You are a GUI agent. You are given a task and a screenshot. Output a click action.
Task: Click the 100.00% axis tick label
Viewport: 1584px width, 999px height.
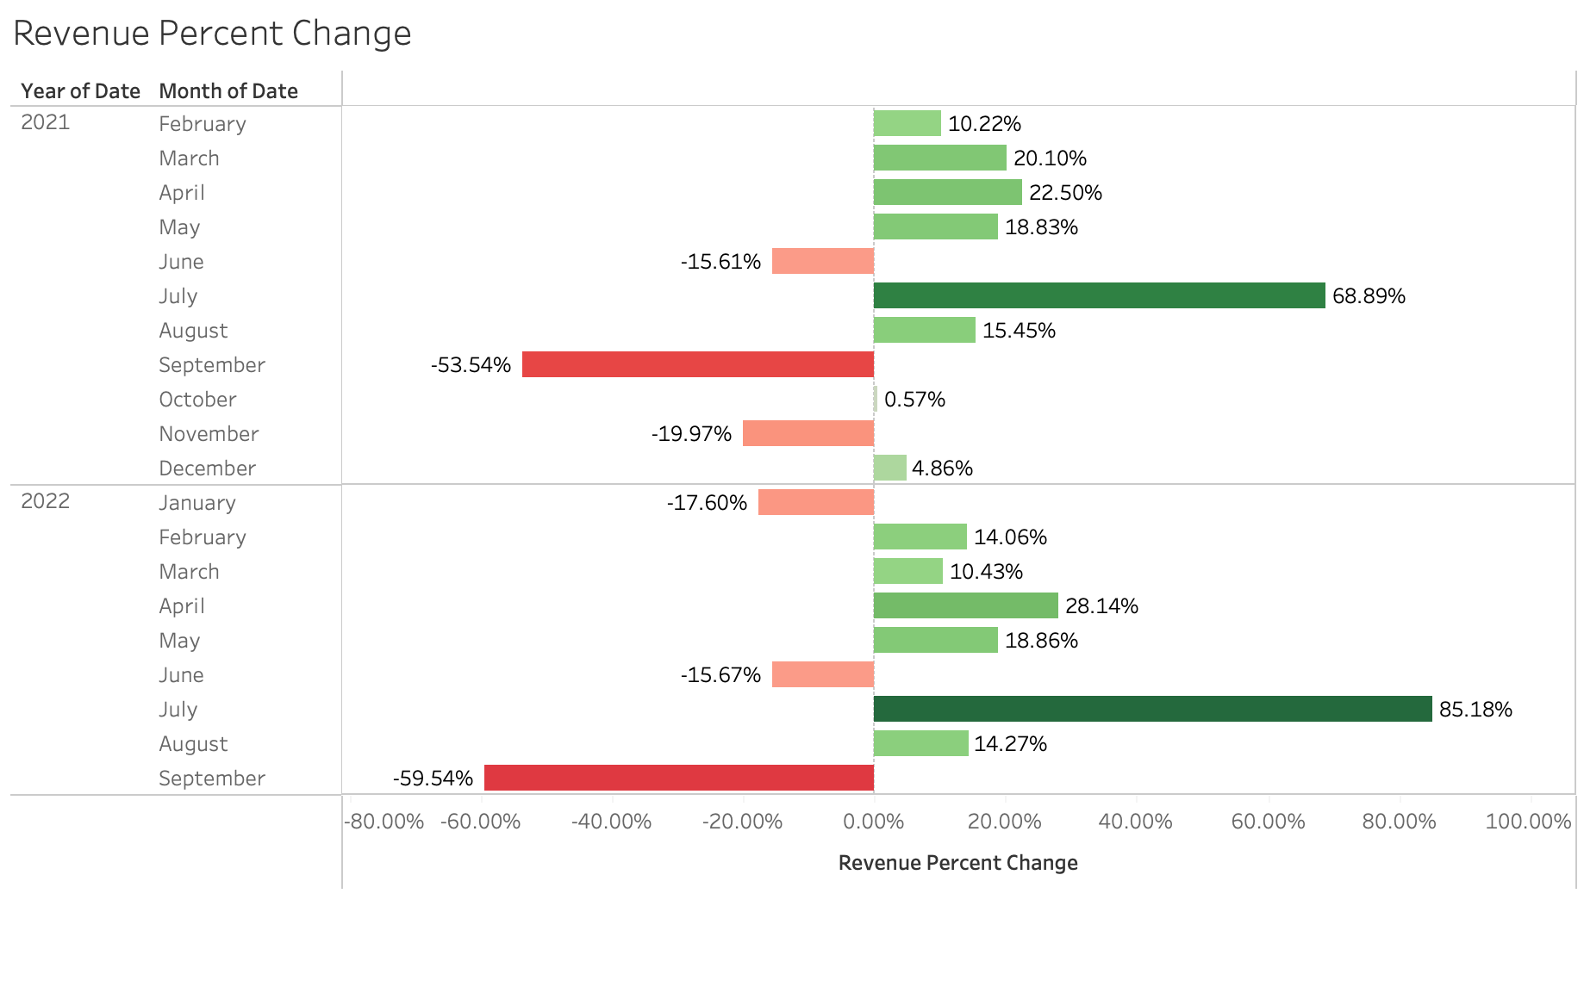1528,822
